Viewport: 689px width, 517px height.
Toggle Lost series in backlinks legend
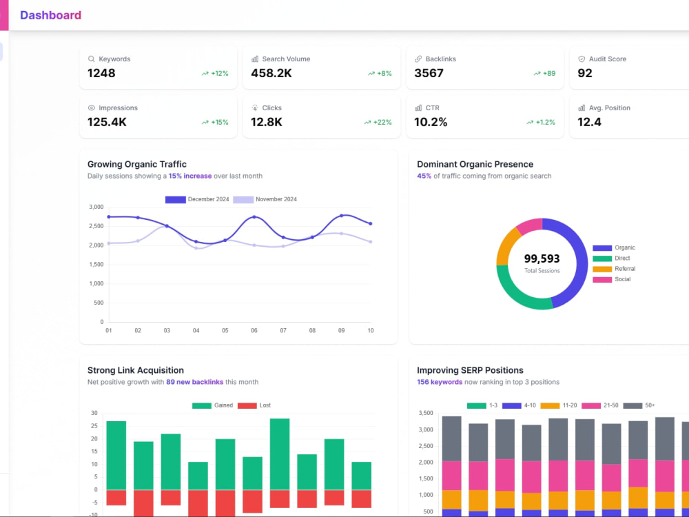(x=254, y=405)
